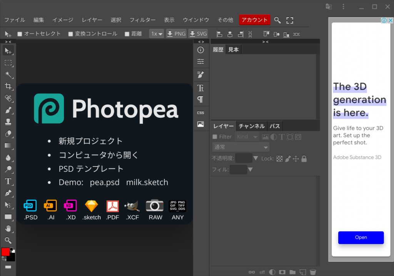Open the pea.psd demo link
The height and width of the screenshot is (276, 394).
point(105,182)
